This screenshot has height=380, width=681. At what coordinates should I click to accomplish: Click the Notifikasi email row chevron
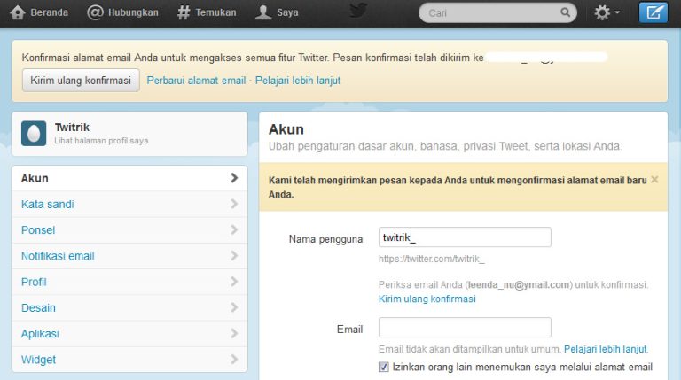pos(234,256)
